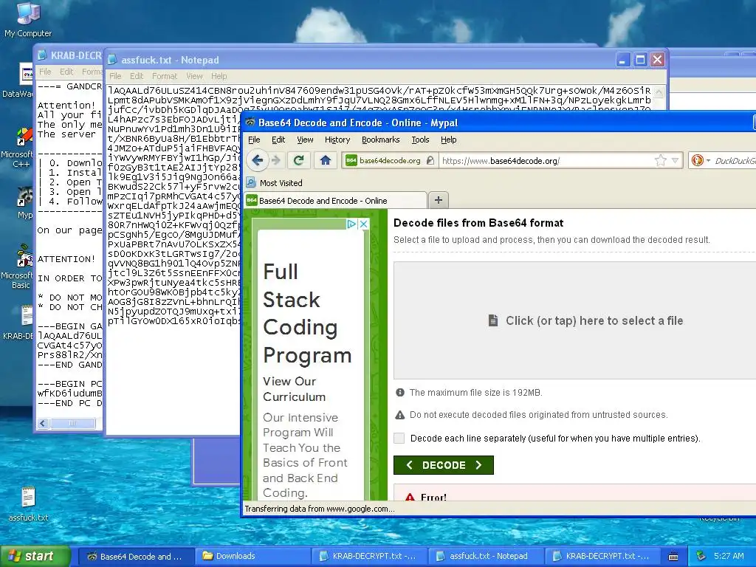Switch to the KRAB-DECRYPT.txt taskbar button after assfuck.txt
The height and width of the screenshot is (567, 756).
(602, 556)
